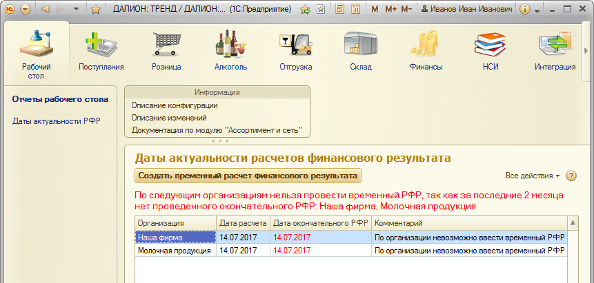Screen dimensions: 594x283
Task: Add current page to favorites
Action: 305,10
